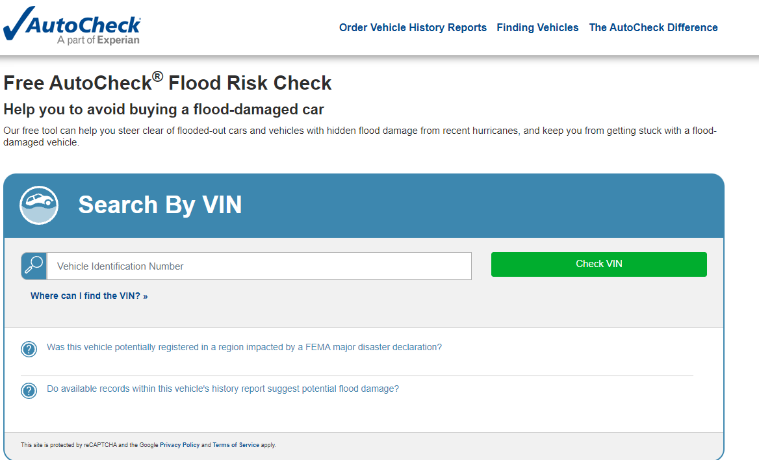The width and height of the screenshot is (759, 460).
Task: Open Order Vehicle History Reports menu
Action: (x=413, y=27)
